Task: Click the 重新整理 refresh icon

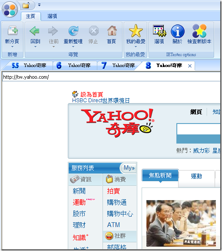Action: (x=73, y=31)
